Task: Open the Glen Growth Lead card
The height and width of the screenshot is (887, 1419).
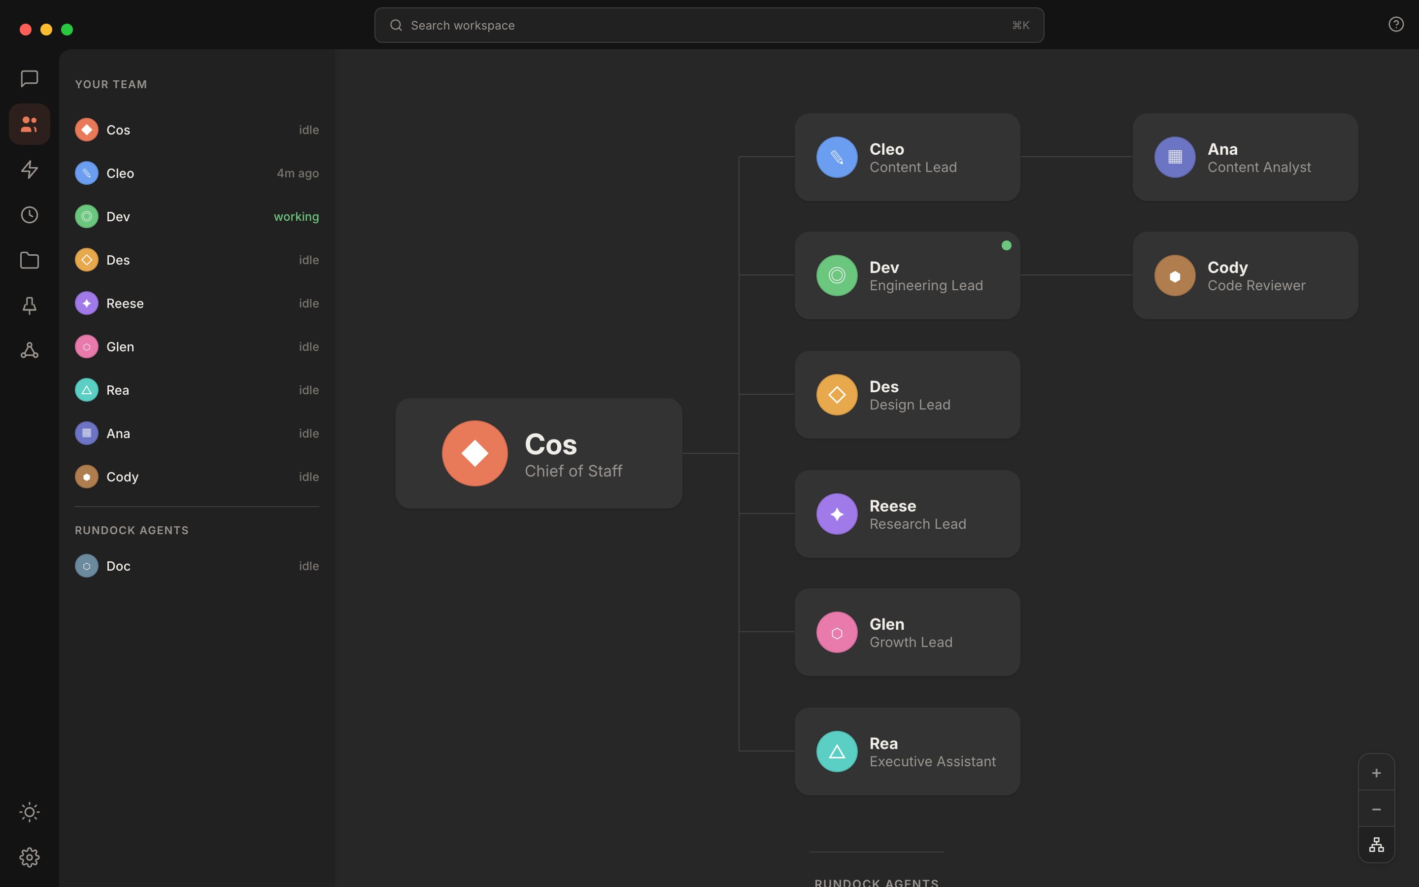Action: [907, 632]
